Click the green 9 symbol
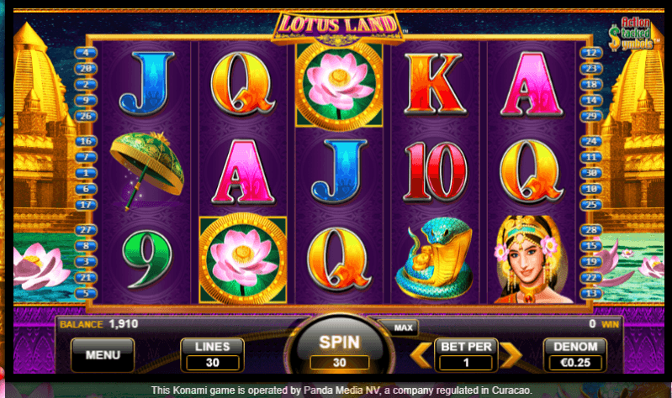The width and height of the screenshot is (672, 398). click(x=146, y=259)
